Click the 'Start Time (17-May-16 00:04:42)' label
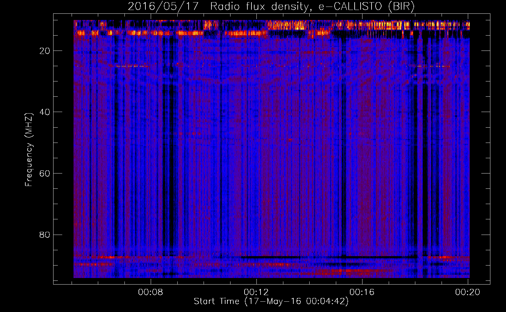This screenshot has height=312, width=506. 271,301
